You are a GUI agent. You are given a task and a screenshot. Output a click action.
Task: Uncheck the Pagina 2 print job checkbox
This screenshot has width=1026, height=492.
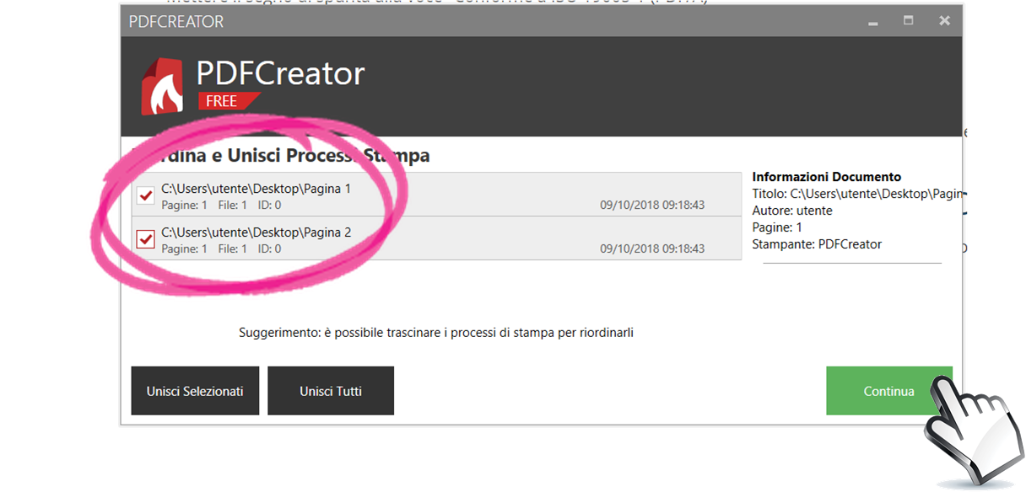pos(146,239)
